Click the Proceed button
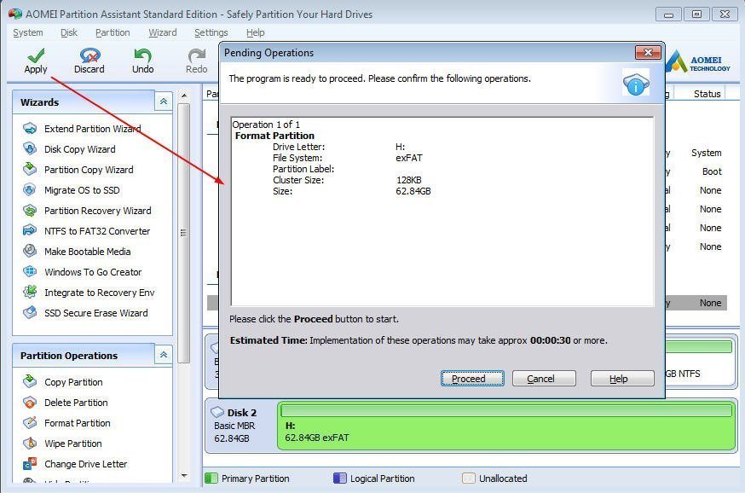 click(x=472, y=379)
